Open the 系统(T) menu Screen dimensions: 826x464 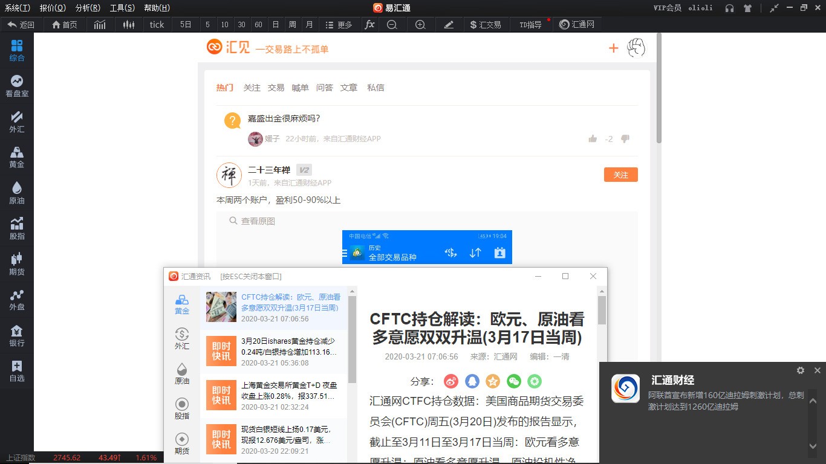[x=17, y=8]
